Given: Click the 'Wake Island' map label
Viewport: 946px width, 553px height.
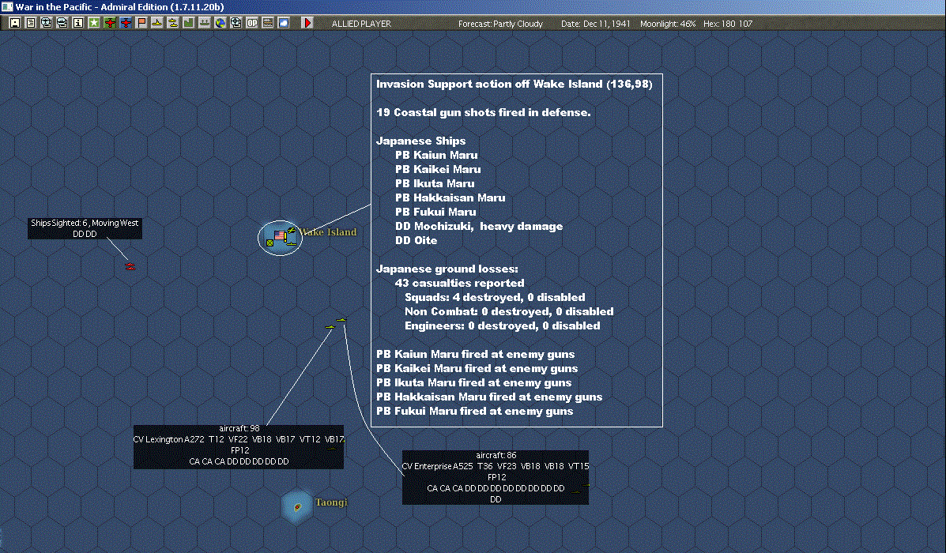Looking at the screenshot, I should coord(328,232).
